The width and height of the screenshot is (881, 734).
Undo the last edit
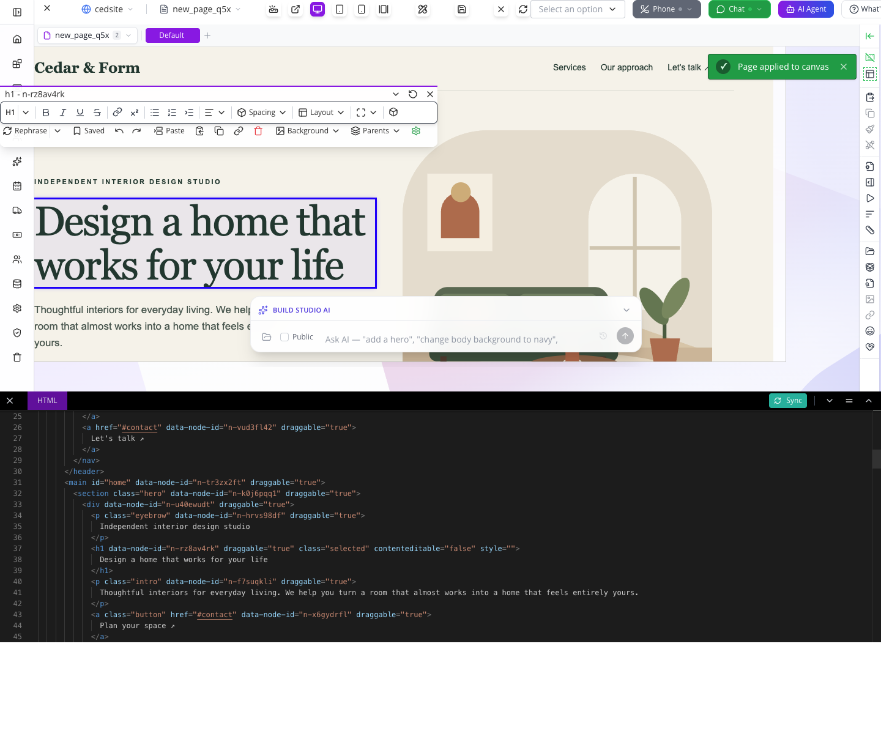[x=119, y=131]
